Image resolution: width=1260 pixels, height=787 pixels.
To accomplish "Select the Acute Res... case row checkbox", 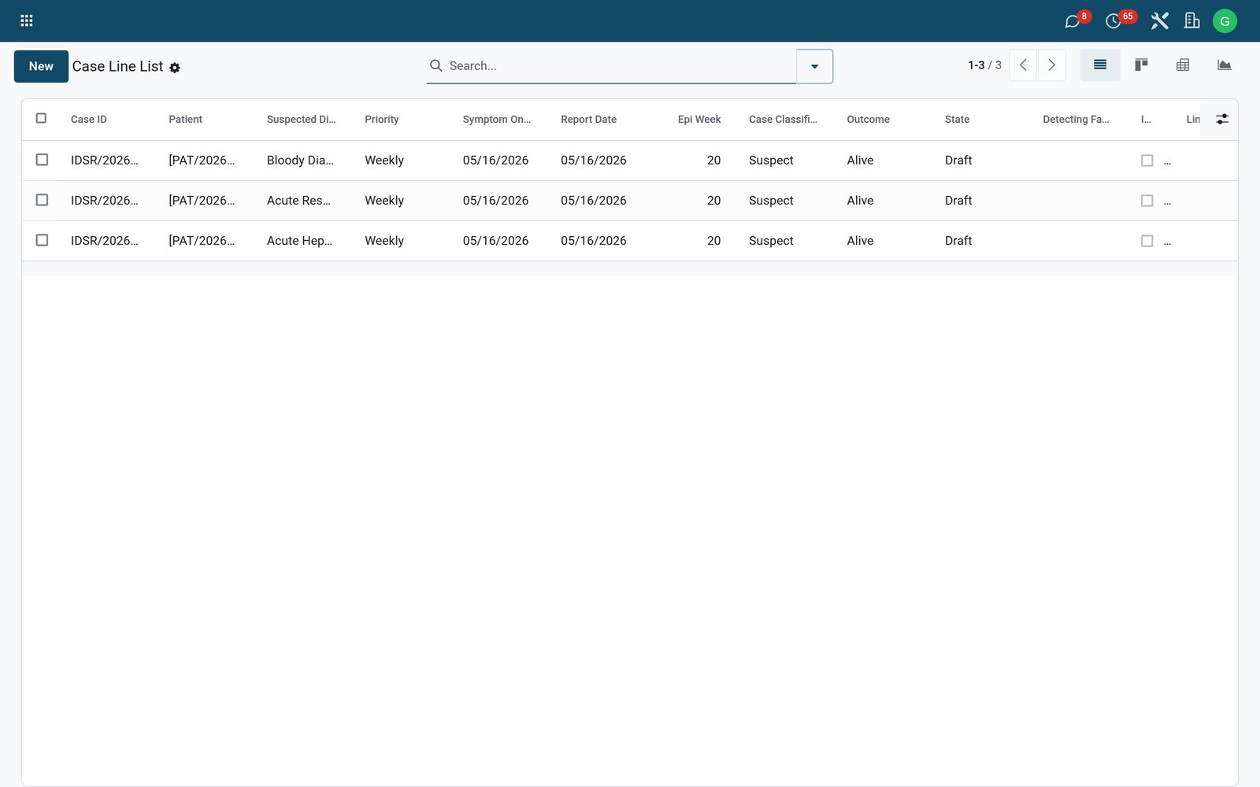I will (x=42, y=200).
